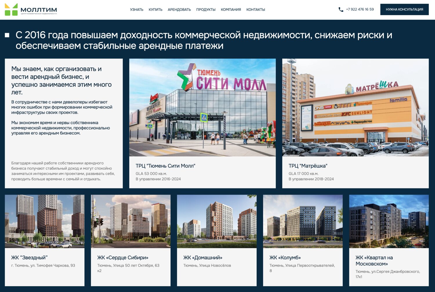Click the phone number +7 922 476 16 59
Screen dimensions: 435x292
360,9
